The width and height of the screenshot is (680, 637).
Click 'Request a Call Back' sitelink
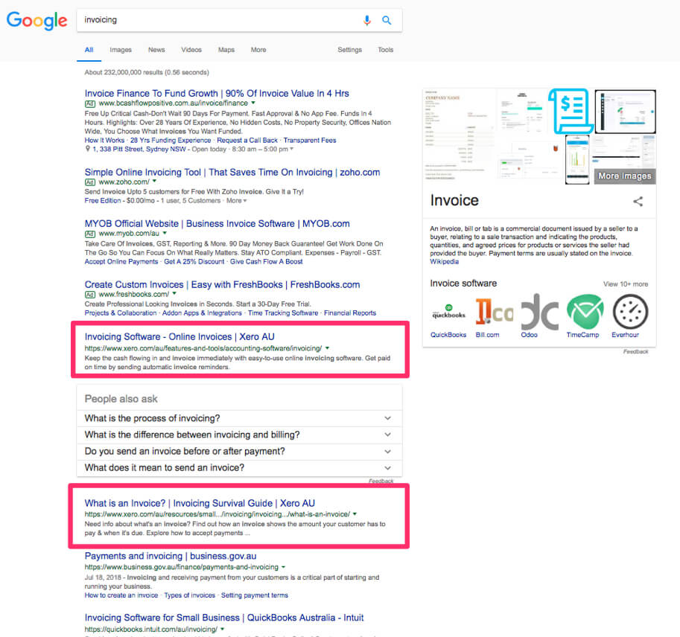pos(247,140)
